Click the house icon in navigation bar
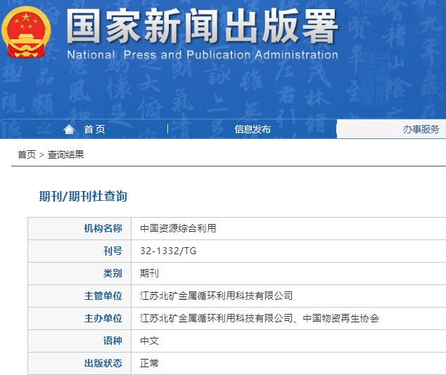Screen dimensions: 446x375 click(x=69, y=129)
